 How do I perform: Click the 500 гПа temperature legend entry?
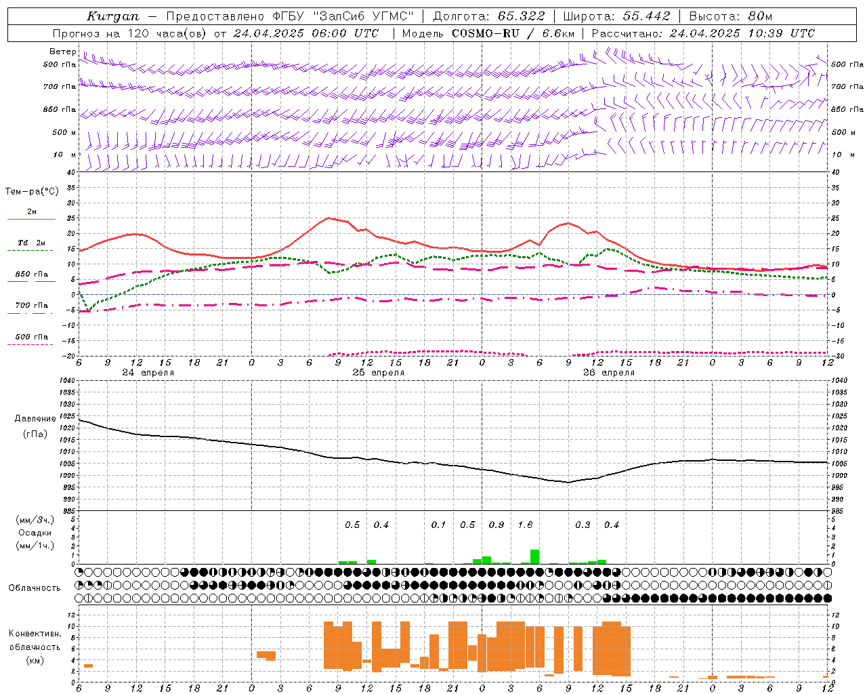pos(31,337)
